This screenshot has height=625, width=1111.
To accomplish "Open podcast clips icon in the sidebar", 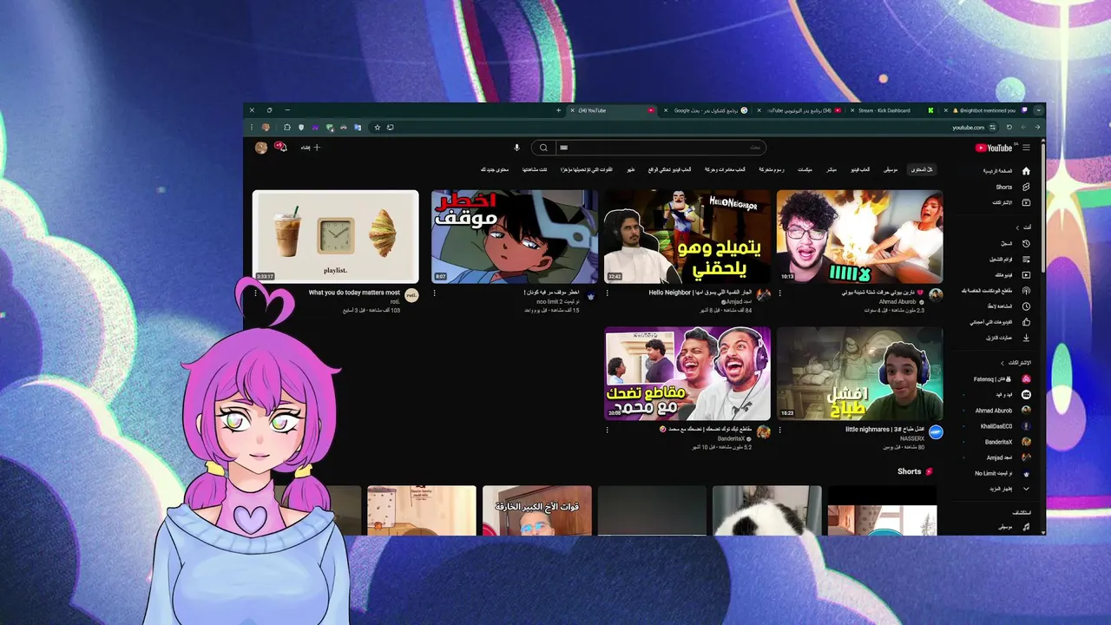I will tap(1026, 291).
